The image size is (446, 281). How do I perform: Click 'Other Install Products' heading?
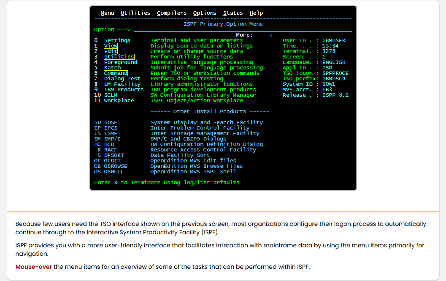[x=210, y=111]
